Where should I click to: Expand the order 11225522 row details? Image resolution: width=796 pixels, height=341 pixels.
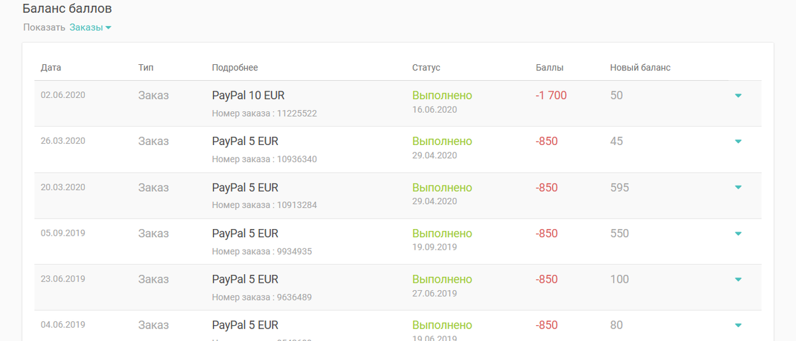(738, 95)
